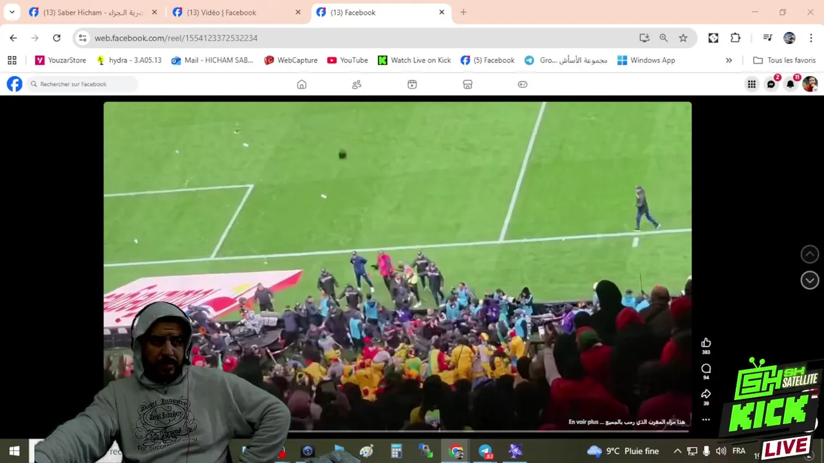Open Calculator in the taskbar
The image size is (824, 463).
(x=396, y=451)
